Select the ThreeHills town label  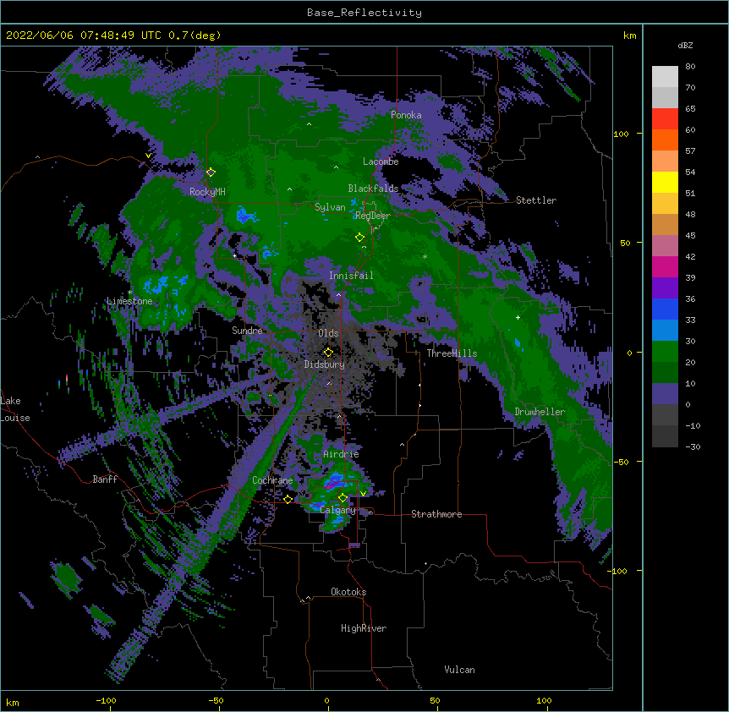coord(452,353)
